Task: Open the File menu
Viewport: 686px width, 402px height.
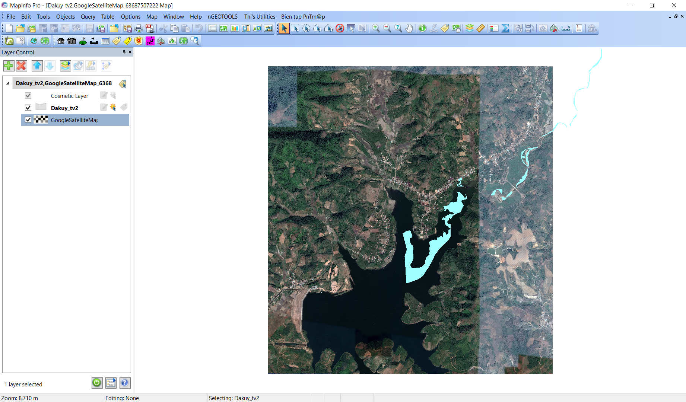Action: [11, 17]
